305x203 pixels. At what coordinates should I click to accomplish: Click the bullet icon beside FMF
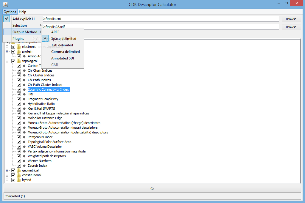(24, 94)
